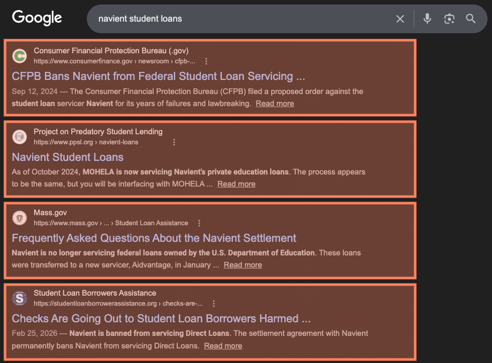Click the Consumer Financial Protection Bureau favicon
492x363 pixels.
pyautogui.click(x=19, y=56)
